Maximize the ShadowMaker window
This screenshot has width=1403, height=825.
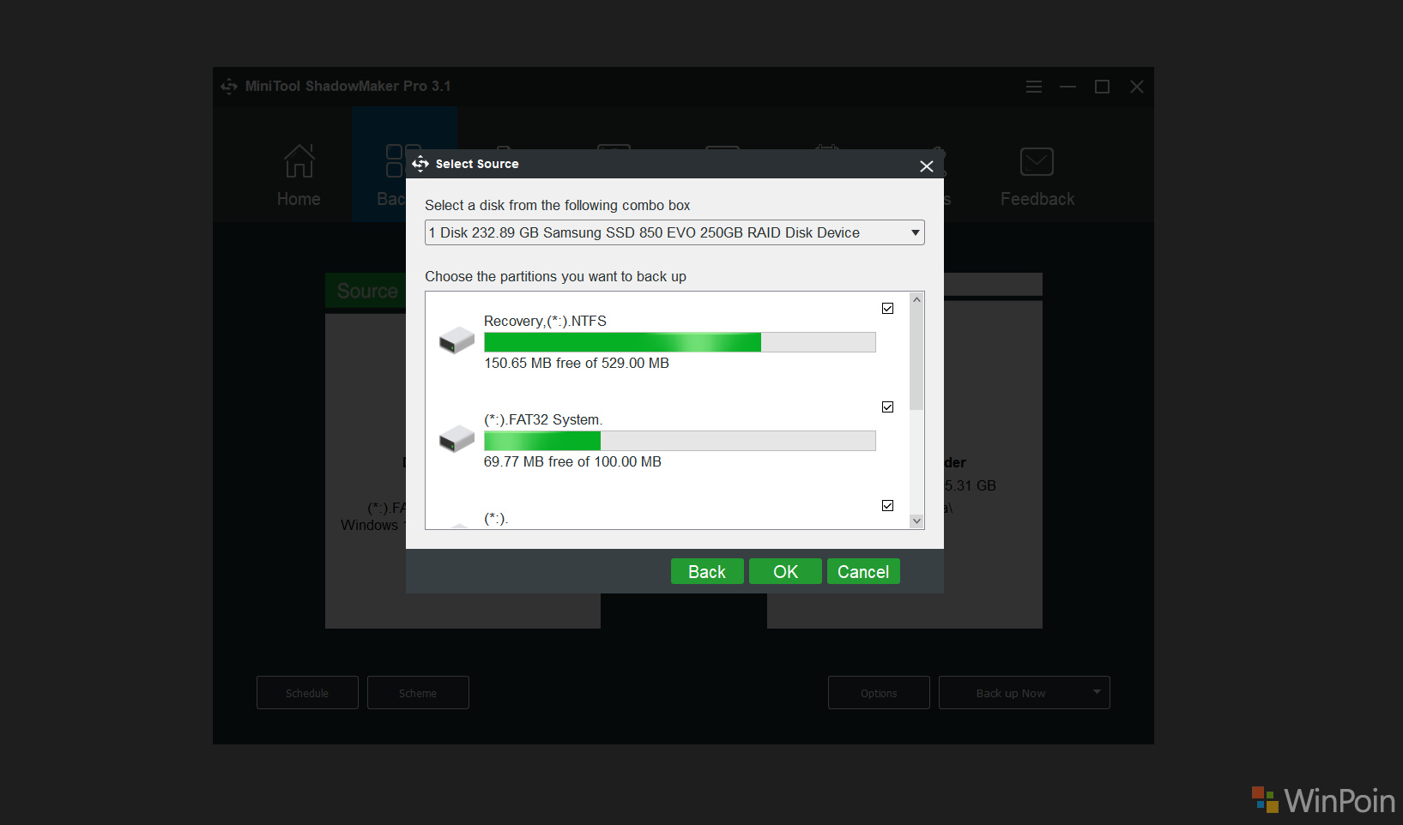point(1102,87)
